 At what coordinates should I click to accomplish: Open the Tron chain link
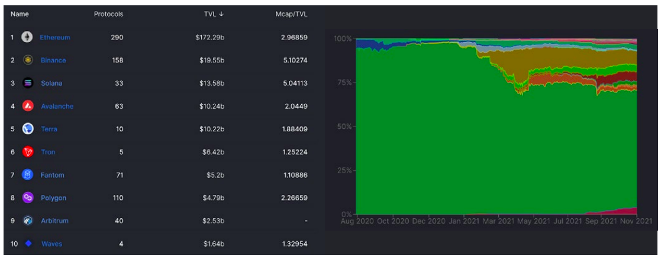48,152
